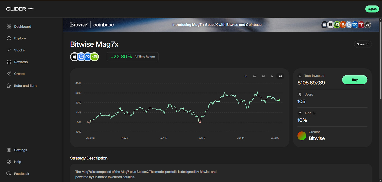Click the APR value 10%

click(x=302, y=120)
